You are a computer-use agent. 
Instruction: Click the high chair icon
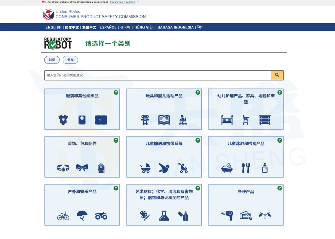246,120
